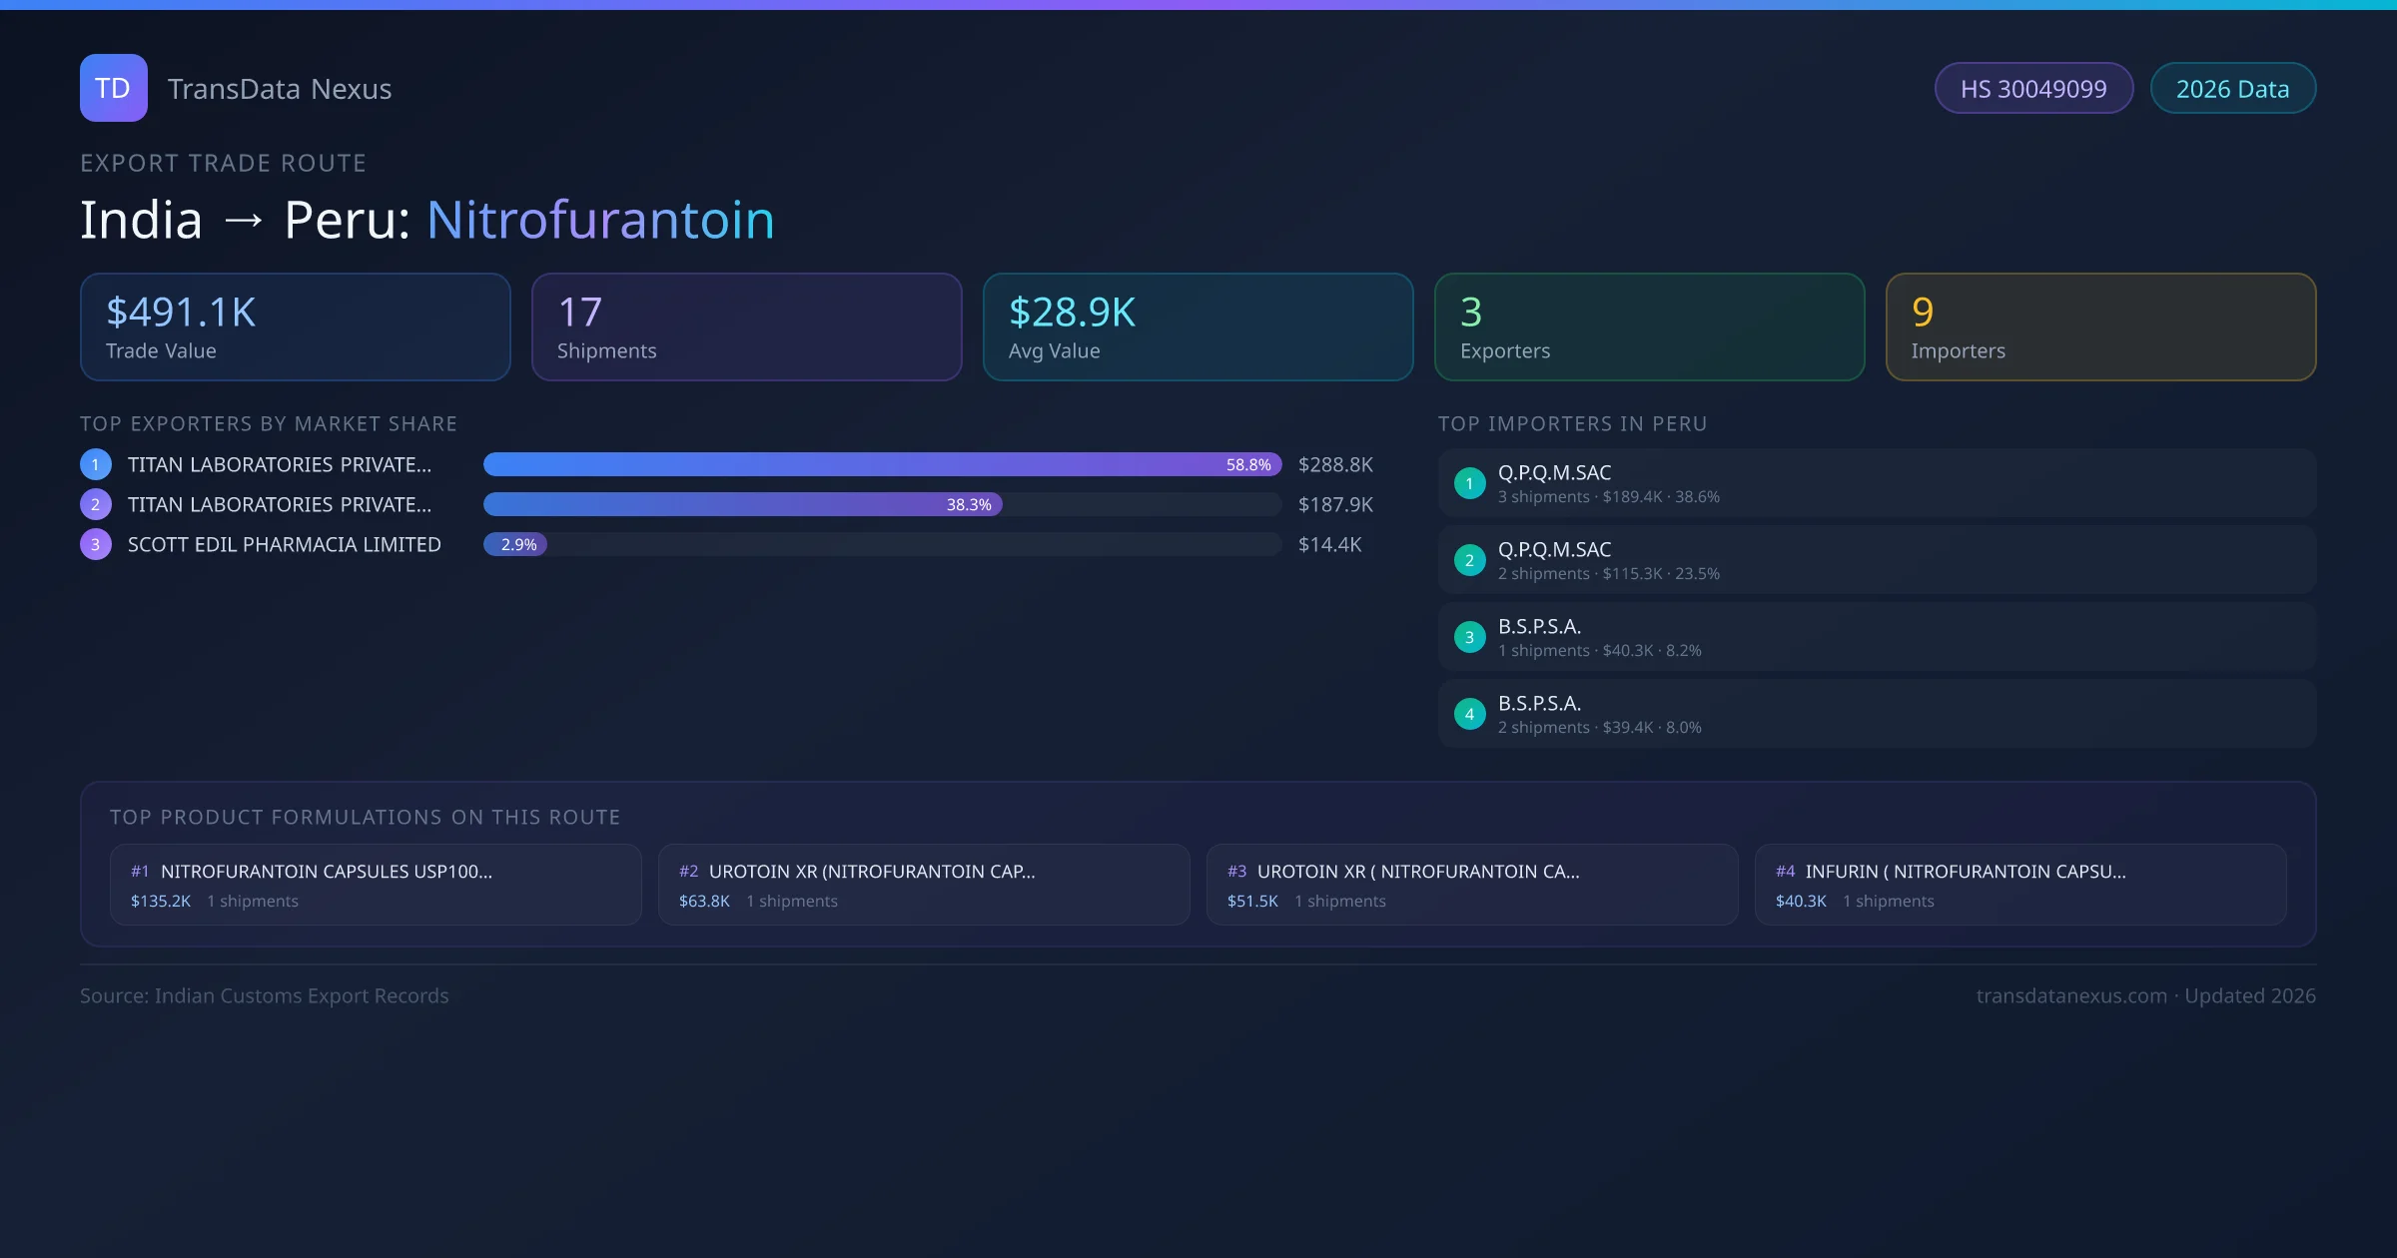The image size is (2397, 1258).
Task: Click green rank 2 importer badge
Action: (1469, 560)
